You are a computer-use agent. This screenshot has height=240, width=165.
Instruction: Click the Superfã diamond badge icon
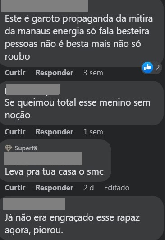pyautogui.click(x=8, y=148)
